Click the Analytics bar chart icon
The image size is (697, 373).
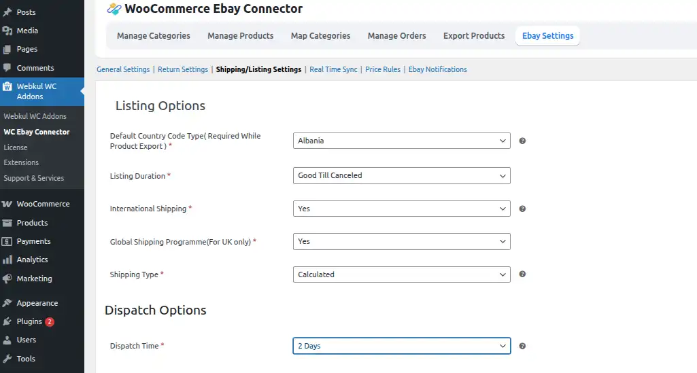pos(7,260)
